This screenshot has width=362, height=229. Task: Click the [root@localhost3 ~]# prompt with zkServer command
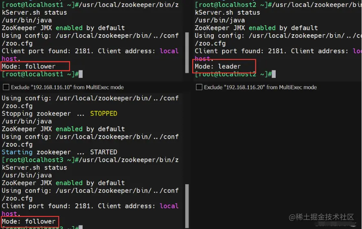[90, 160]
